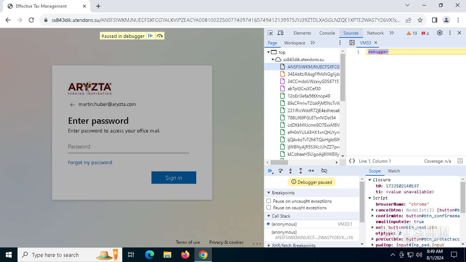This screenshot has height=262, width=466.
Task: Close the VM33 source tab
Action: coord(376,43)
